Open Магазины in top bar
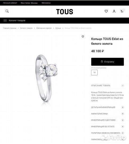Viewport: 129px width, 144px height. click(46, 3)
